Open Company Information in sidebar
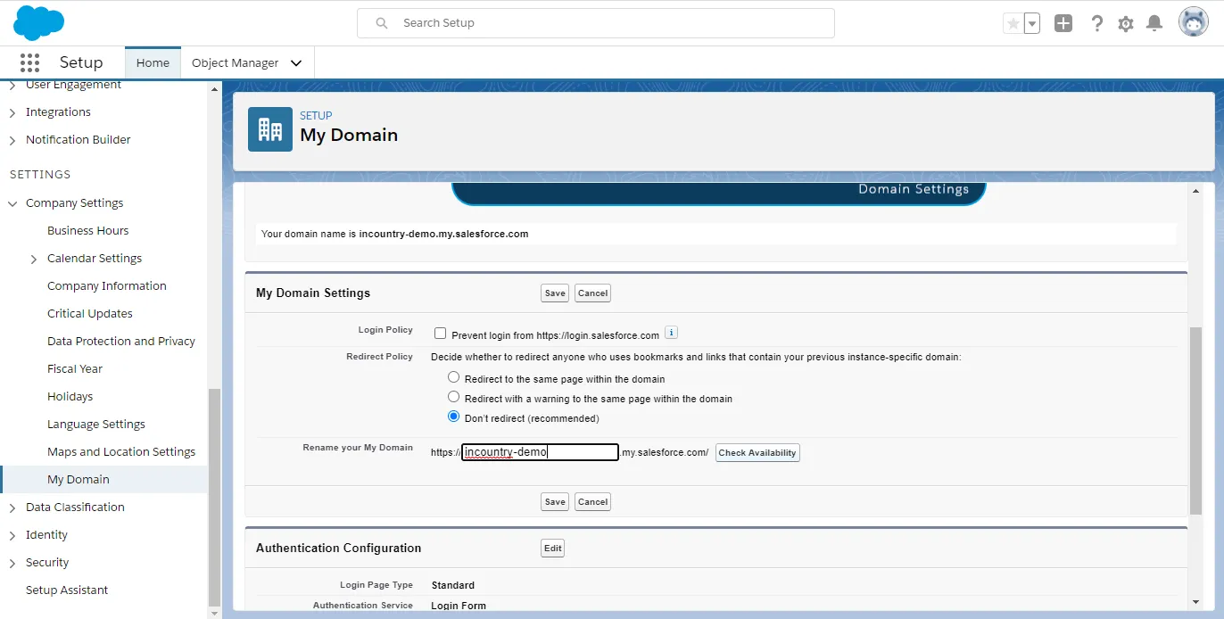The width and height of the screenshot is (1224, 619). pyautogui.click(x=107, y=286)
